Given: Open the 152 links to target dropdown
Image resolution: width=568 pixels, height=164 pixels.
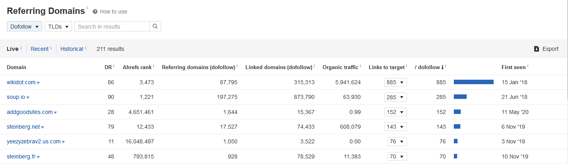Looking at the screenshot, I should coord(395,112).
